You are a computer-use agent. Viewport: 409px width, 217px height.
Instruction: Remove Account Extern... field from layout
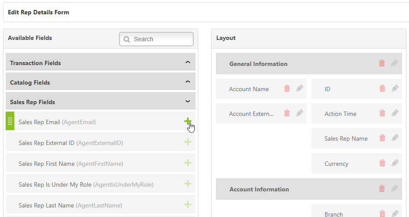pos(287,113)
